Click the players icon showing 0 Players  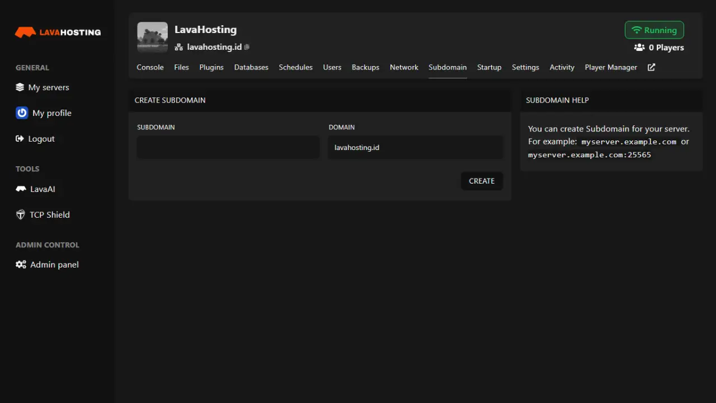(639, 48)
